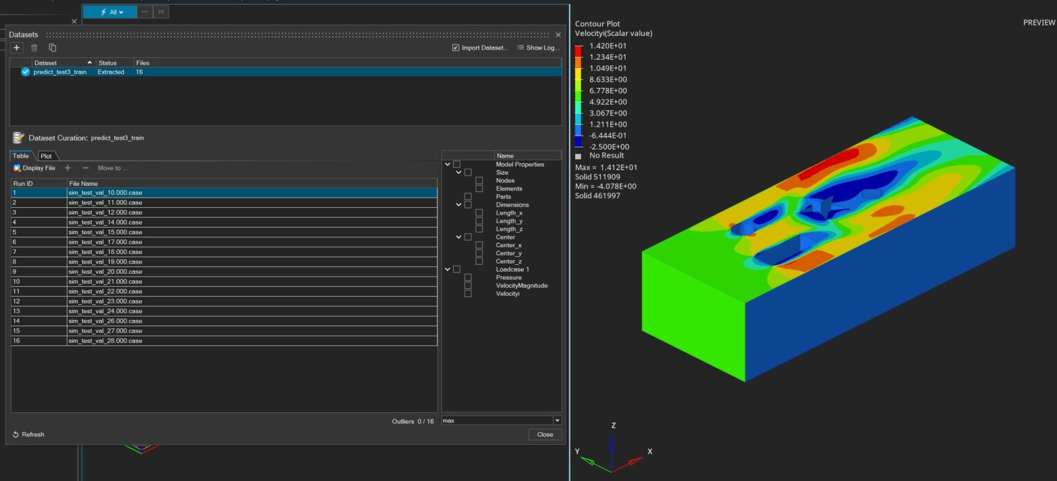Image resolution: width=1057 pixels, height=481 pixels.
Task: Click the Status column header
Action: 114,63
